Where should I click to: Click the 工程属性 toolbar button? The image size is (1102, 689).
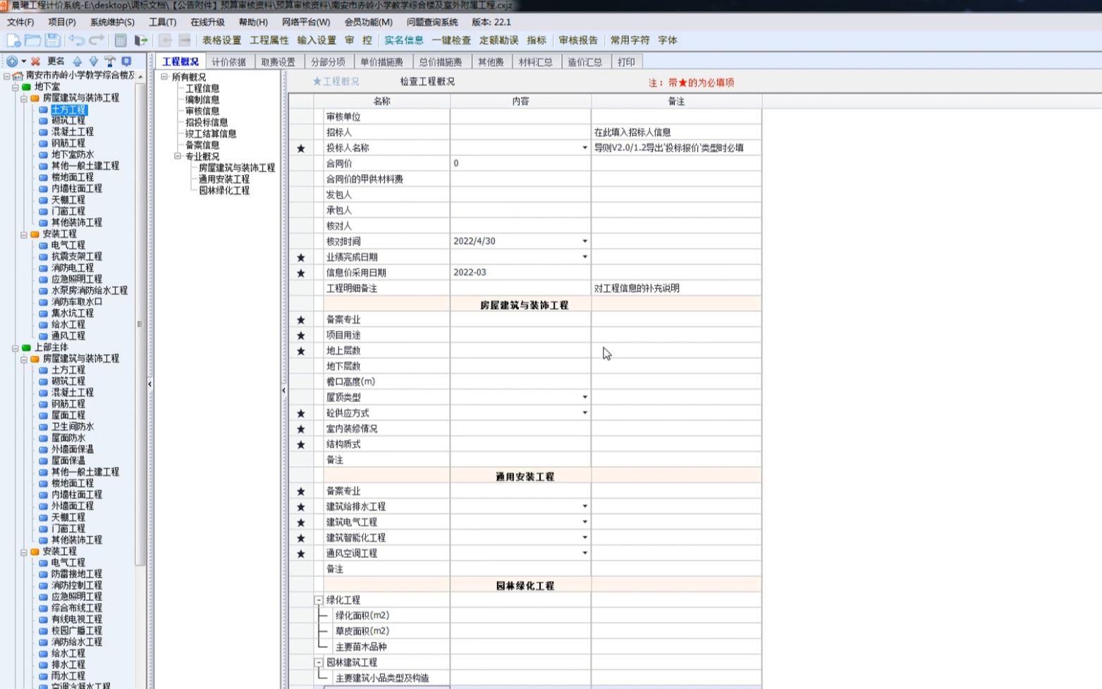pyautogui.click(x=269, y=41)
